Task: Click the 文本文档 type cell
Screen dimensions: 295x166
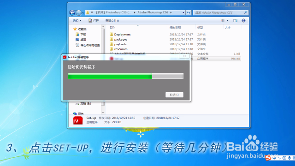Action: [x=203, y=54]
